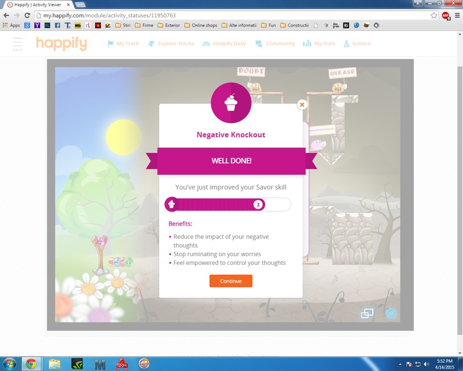
Task: Open the Explore Tracks tab
Action: pos(171,43)
